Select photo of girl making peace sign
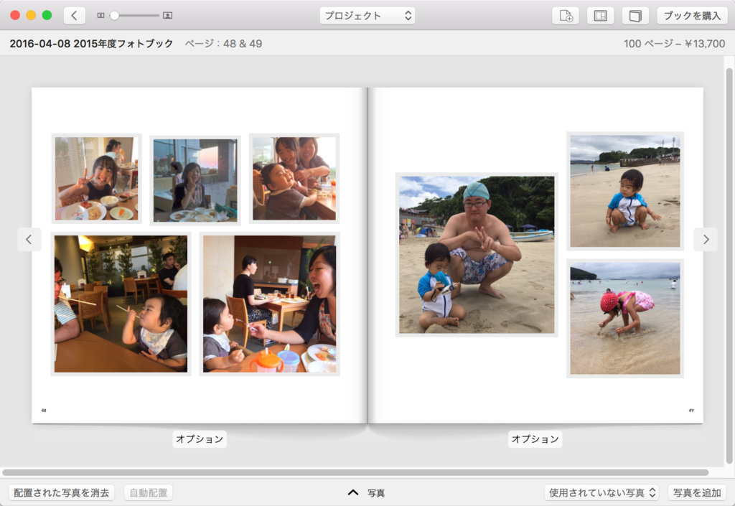This screenshot has width=735, height=506. tap(97, 179)
